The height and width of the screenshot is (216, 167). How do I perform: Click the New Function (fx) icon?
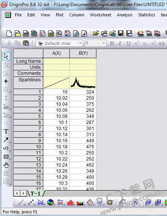click(x=59, y=33)
